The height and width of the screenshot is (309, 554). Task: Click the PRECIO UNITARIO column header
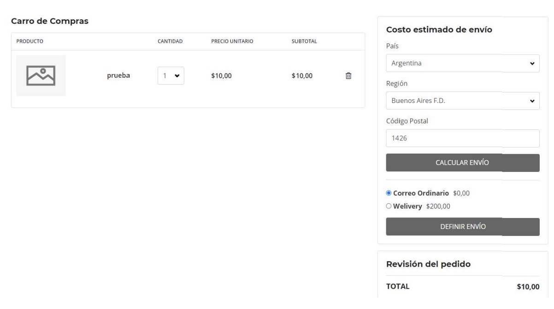(x=232, y=41)
